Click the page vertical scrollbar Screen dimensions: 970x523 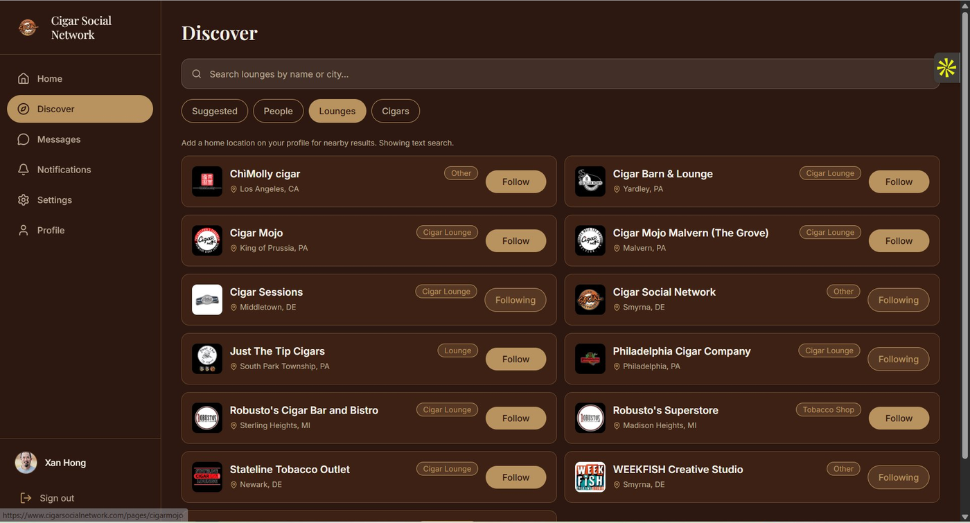click(x=964, y=236)
